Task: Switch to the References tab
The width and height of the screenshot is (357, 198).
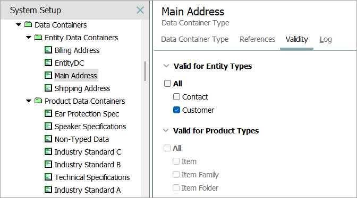Action: point(257,40)
